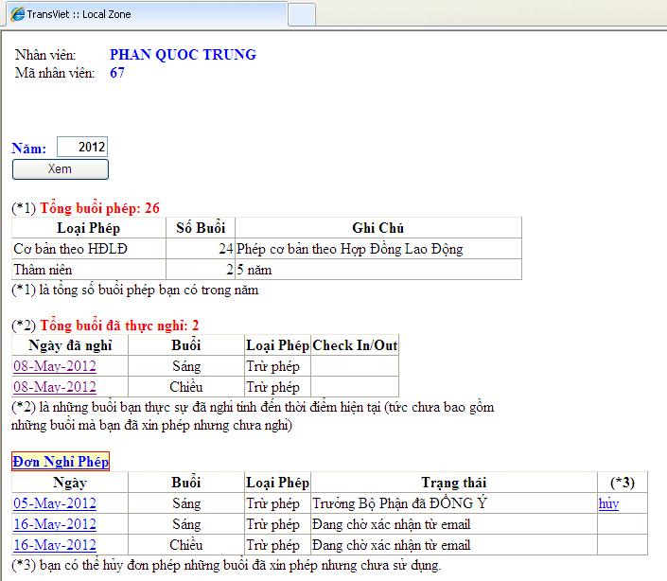
Task: Click the Loại Phép column header in first table
Action: 89,228
